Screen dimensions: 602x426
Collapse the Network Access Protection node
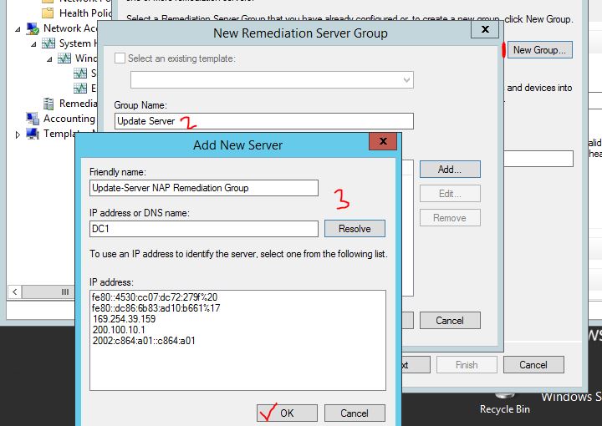[18, 28]
